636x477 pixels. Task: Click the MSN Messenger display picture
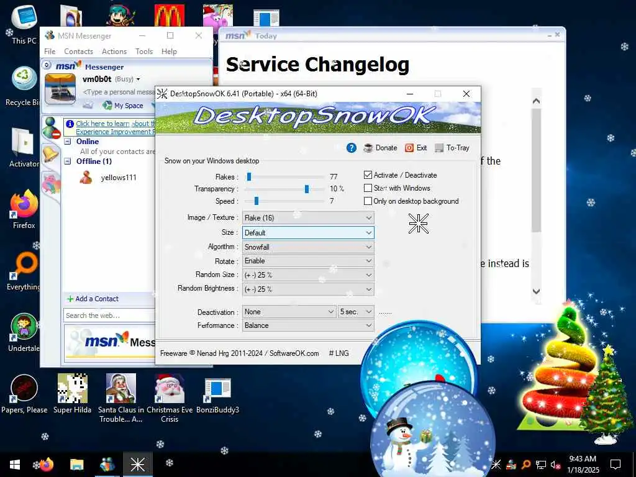(x=60, y=89)
